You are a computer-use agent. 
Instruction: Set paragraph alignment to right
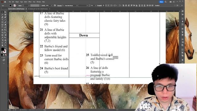click(108, 6)
